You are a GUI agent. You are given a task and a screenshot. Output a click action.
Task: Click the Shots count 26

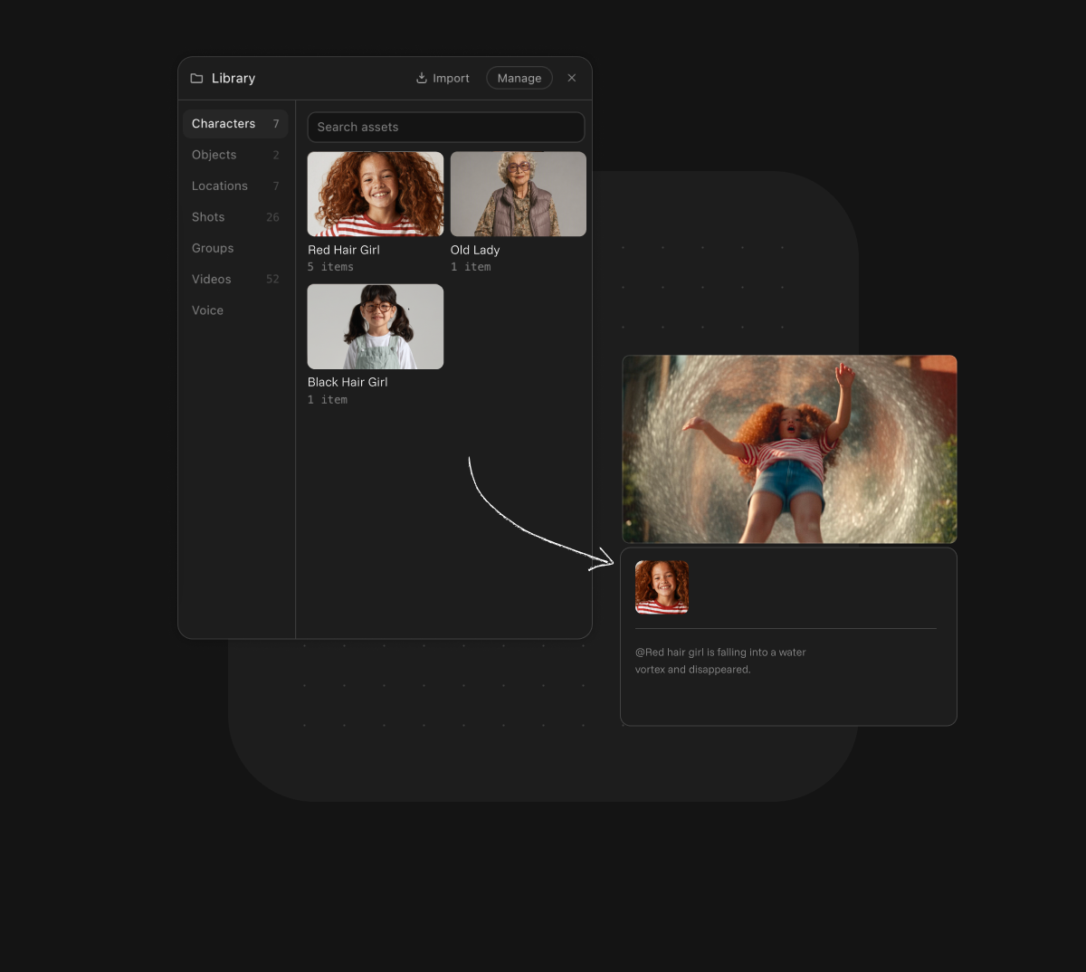(x=272, y=217)
